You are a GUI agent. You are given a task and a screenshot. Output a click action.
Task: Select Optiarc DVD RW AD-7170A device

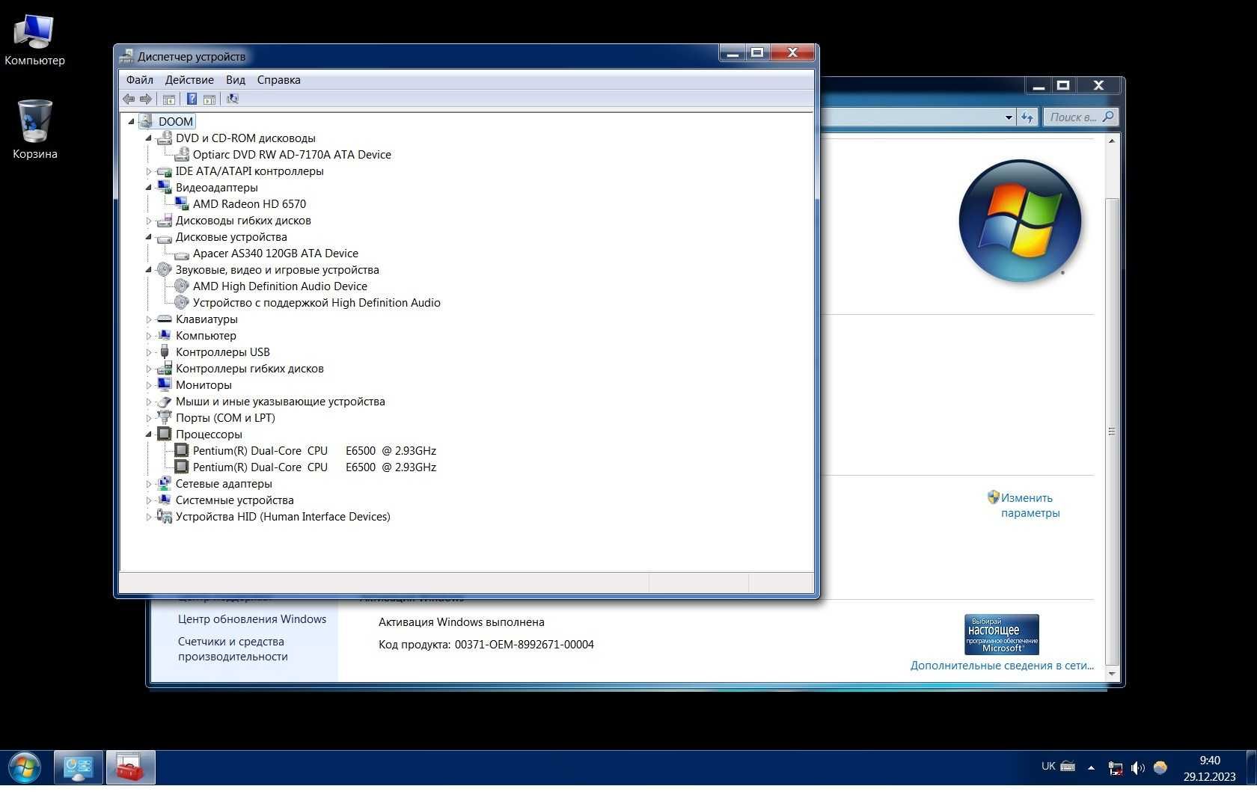292,154
